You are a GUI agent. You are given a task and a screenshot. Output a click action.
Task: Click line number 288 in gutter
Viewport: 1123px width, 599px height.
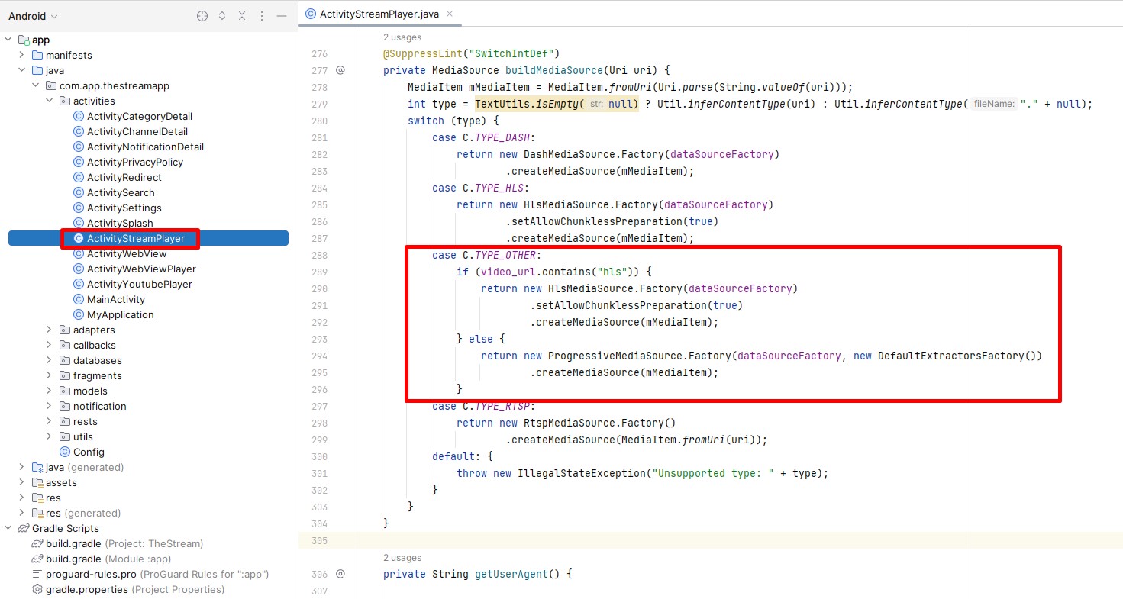[319, 255]
